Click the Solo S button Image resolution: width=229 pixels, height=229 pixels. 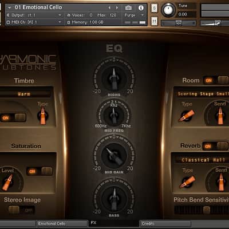(154, 9)
